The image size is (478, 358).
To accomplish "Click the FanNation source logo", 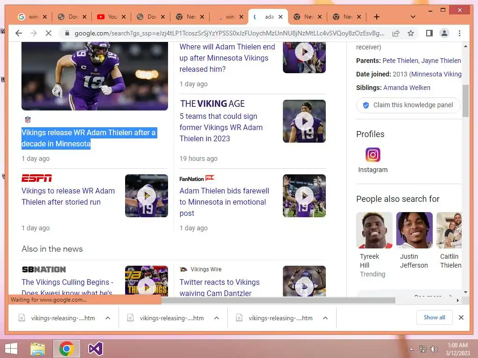I will [197, 179].
